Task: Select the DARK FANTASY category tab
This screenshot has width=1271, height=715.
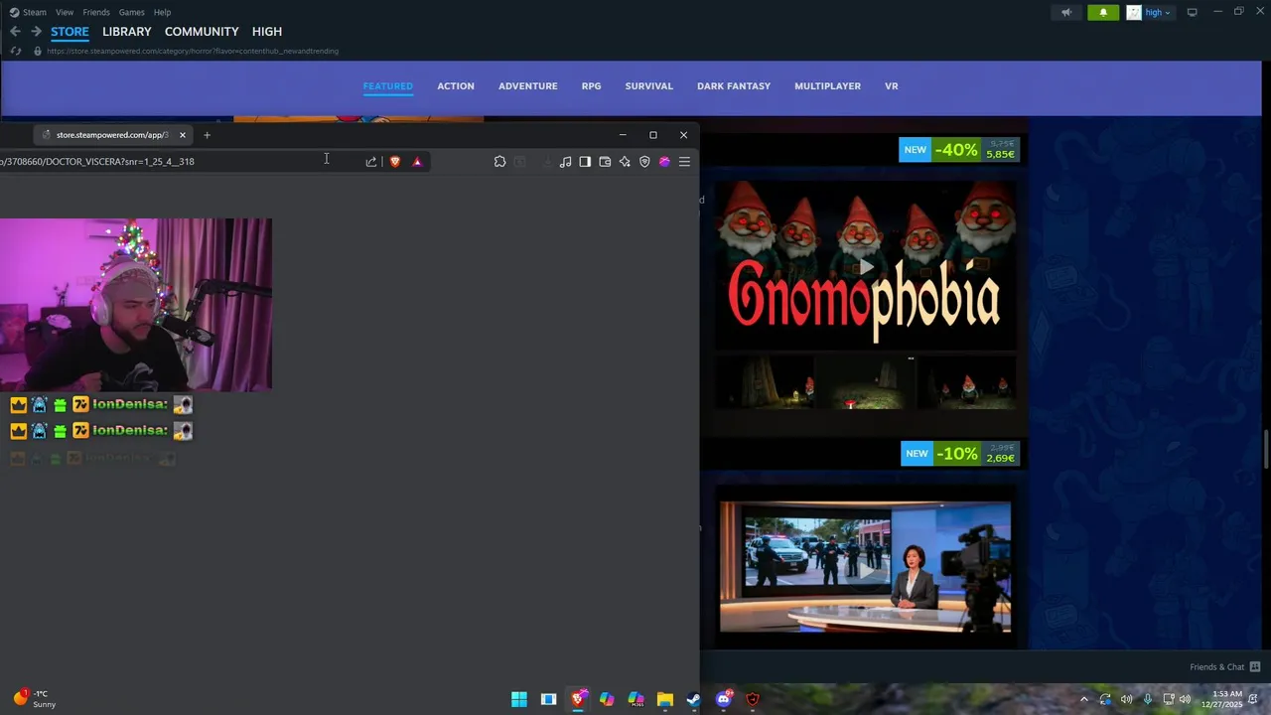Action: (x=734, y=86)
